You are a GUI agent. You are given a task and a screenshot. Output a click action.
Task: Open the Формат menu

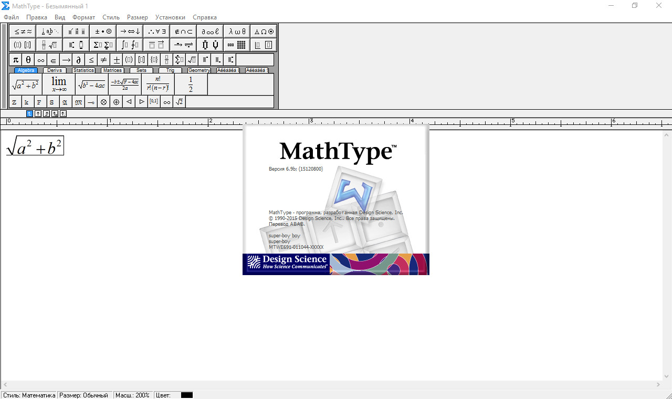click(84, 17)
